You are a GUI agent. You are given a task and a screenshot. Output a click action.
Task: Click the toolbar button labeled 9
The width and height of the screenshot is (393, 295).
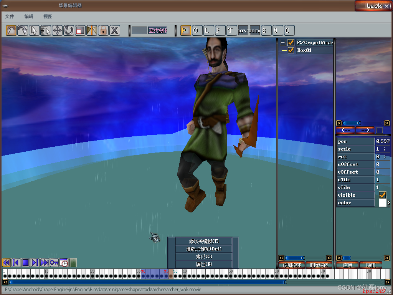click(x=278, y=31)
